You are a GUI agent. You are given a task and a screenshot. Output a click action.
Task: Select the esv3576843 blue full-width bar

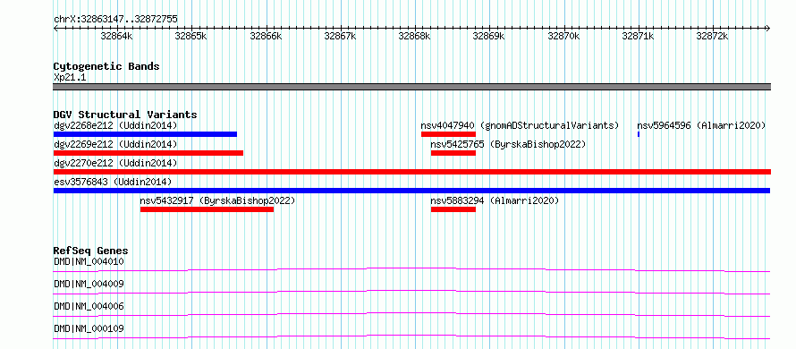point(411,191)
